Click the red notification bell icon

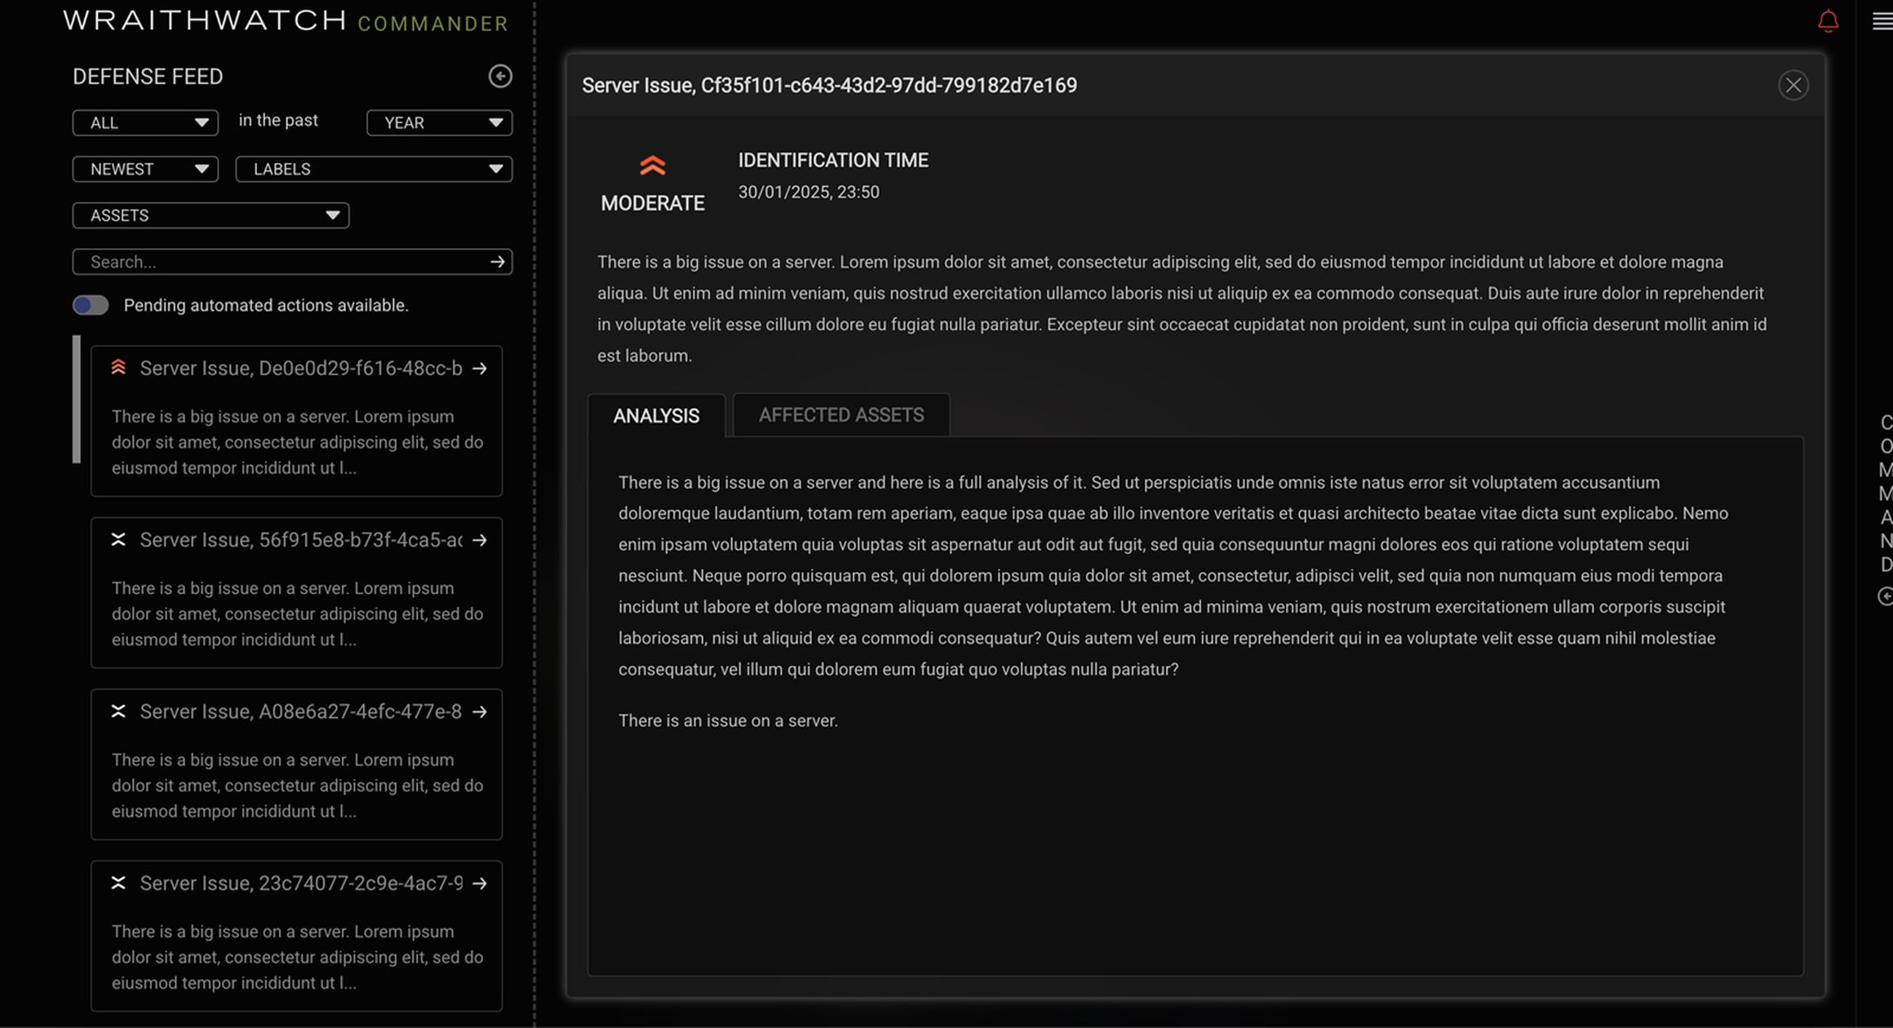coord(1828,21)
